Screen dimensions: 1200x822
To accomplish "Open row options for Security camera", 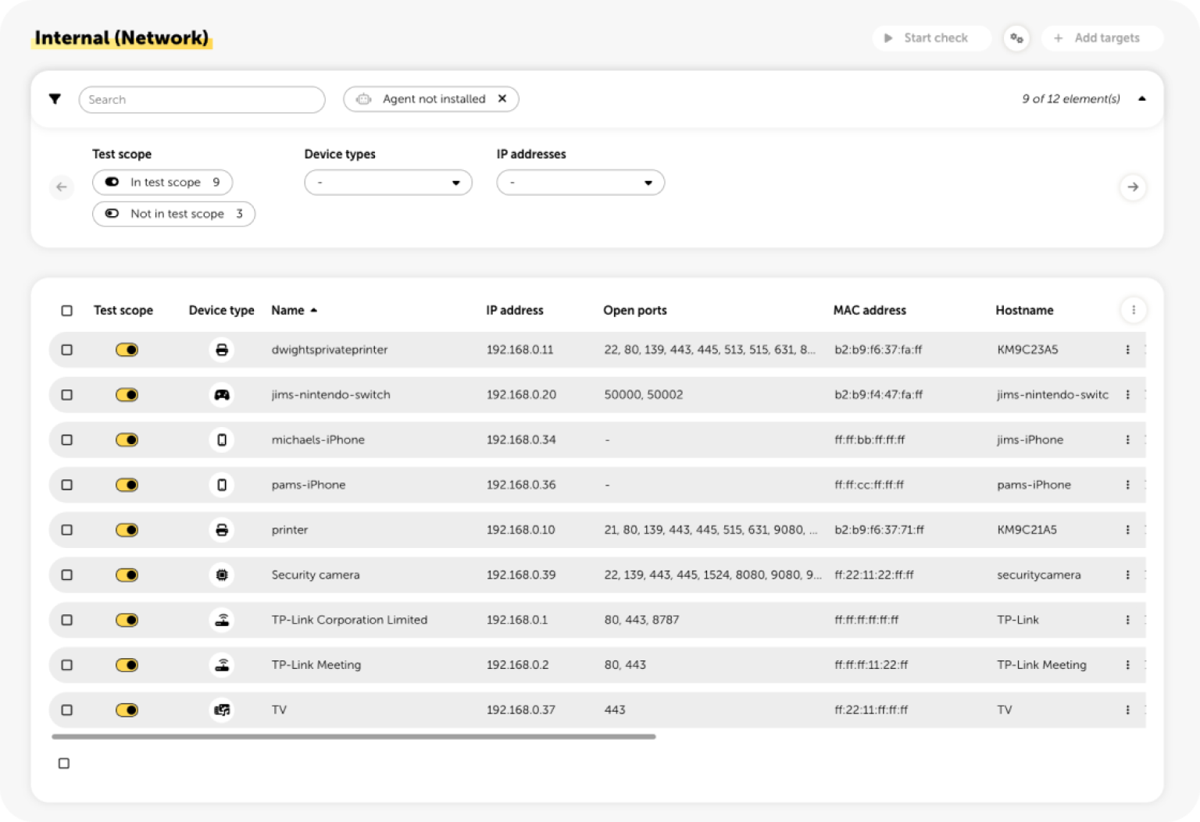I will (1127, 575).
